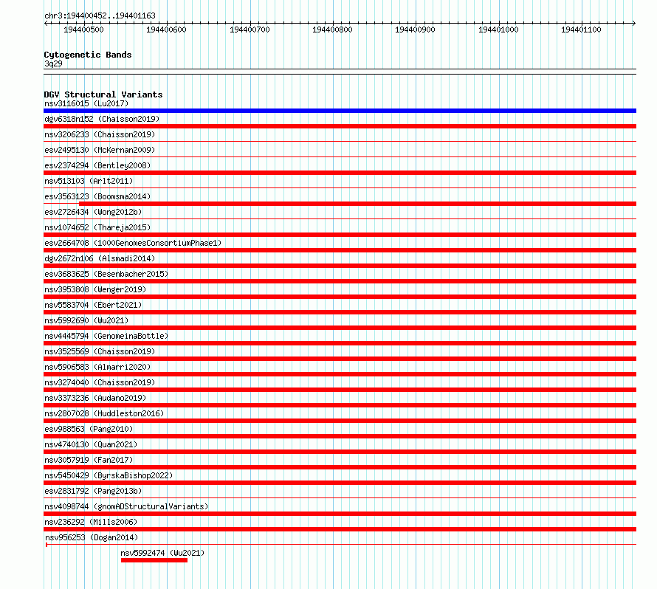Click the nsv3116015 (Lu2017) variant label

[x=86, y=103]
